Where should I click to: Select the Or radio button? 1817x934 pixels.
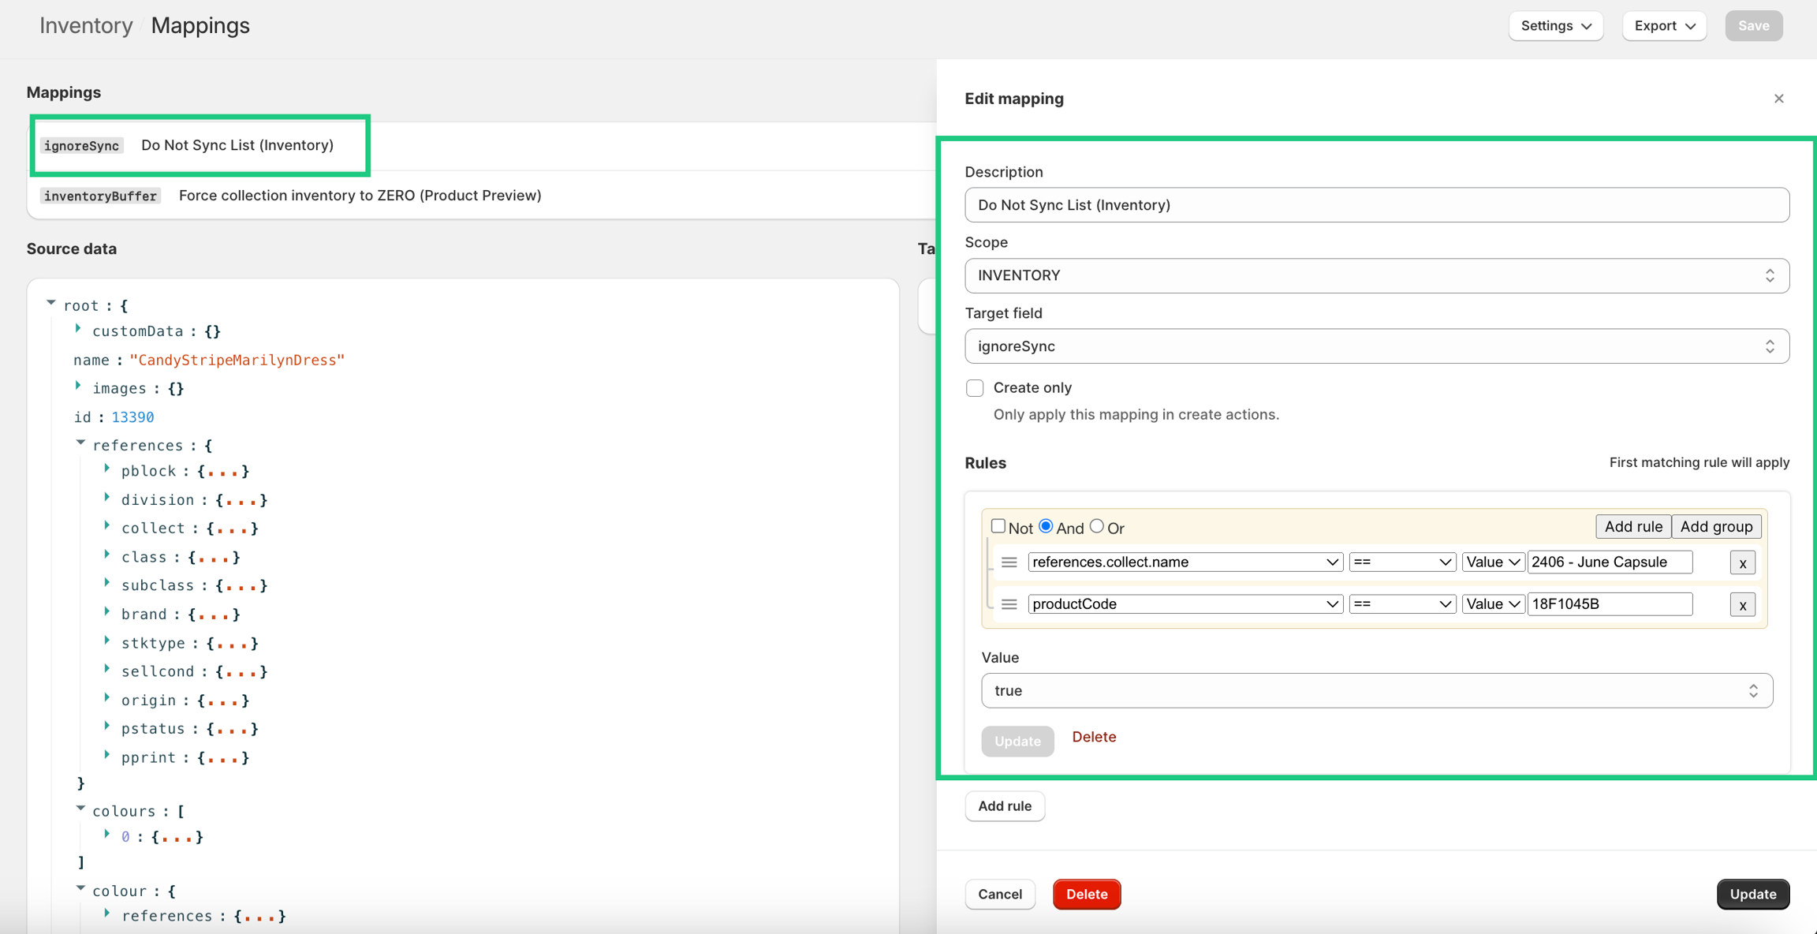tap(1096, 526)
